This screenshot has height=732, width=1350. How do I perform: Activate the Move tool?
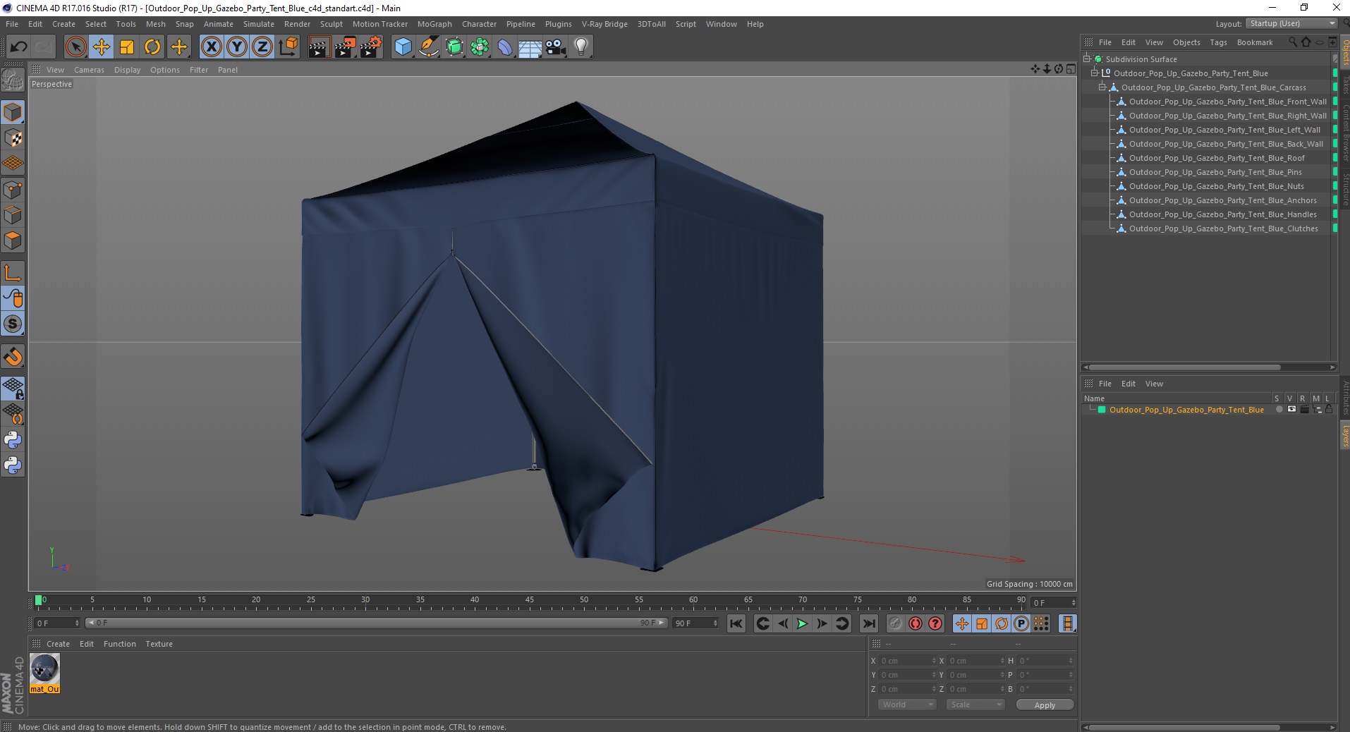click(101, 47)
